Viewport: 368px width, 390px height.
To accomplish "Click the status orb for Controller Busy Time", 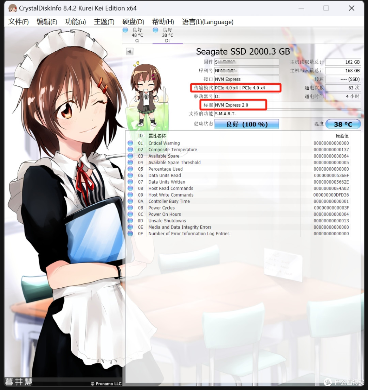I will coord(130,201).
